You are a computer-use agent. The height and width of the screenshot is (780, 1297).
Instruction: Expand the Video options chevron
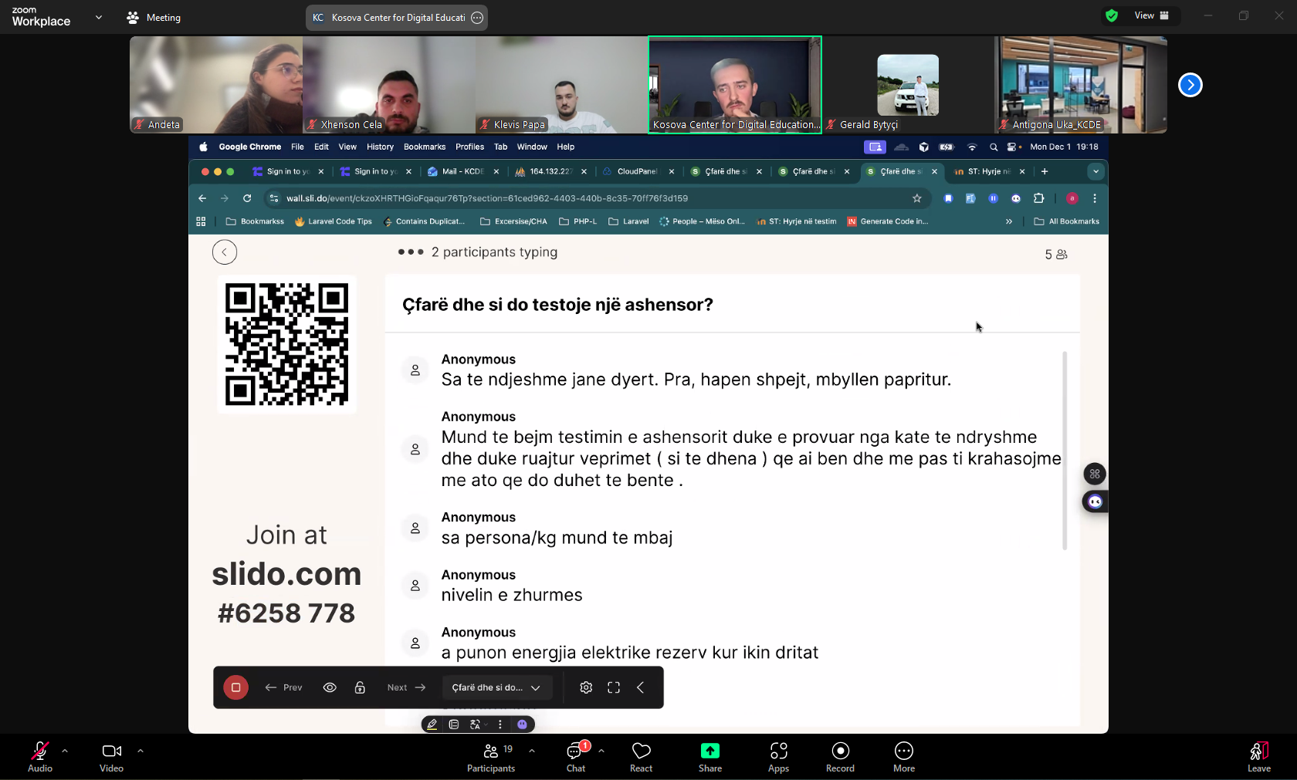pos(141,751)
